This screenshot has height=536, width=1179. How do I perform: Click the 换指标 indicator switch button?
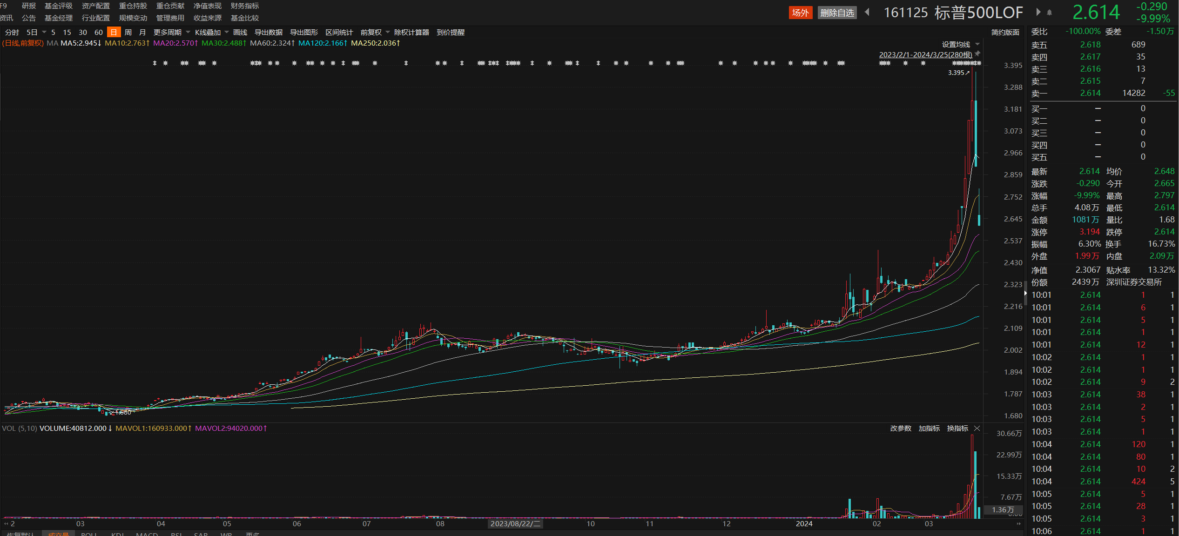[x=957, y=428]
